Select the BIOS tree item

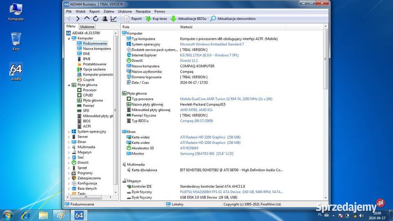87,121
